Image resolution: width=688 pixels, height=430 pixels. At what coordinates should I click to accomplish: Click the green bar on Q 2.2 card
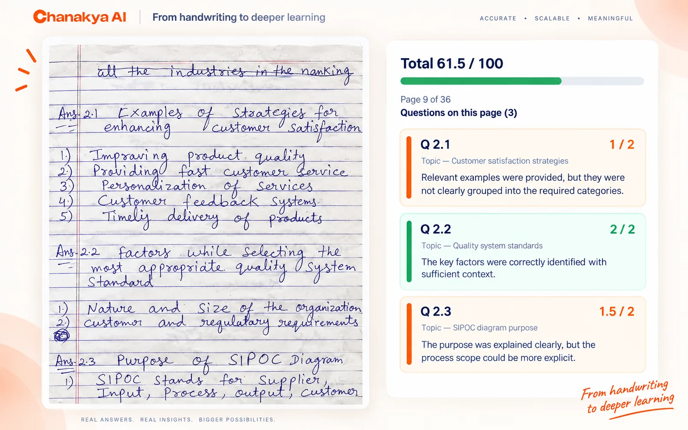point(409,251)
